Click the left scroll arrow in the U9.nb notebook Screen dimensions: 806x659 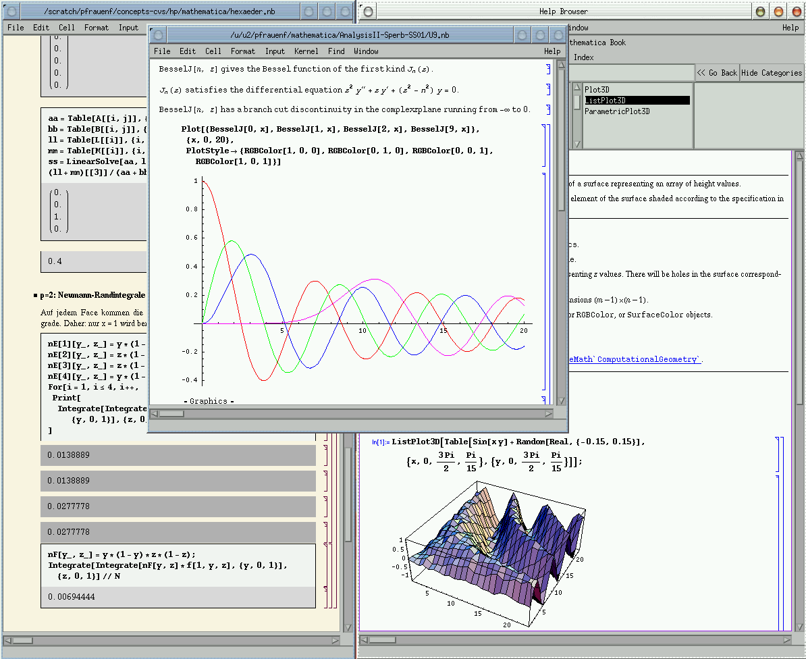(x=155, y=413)
